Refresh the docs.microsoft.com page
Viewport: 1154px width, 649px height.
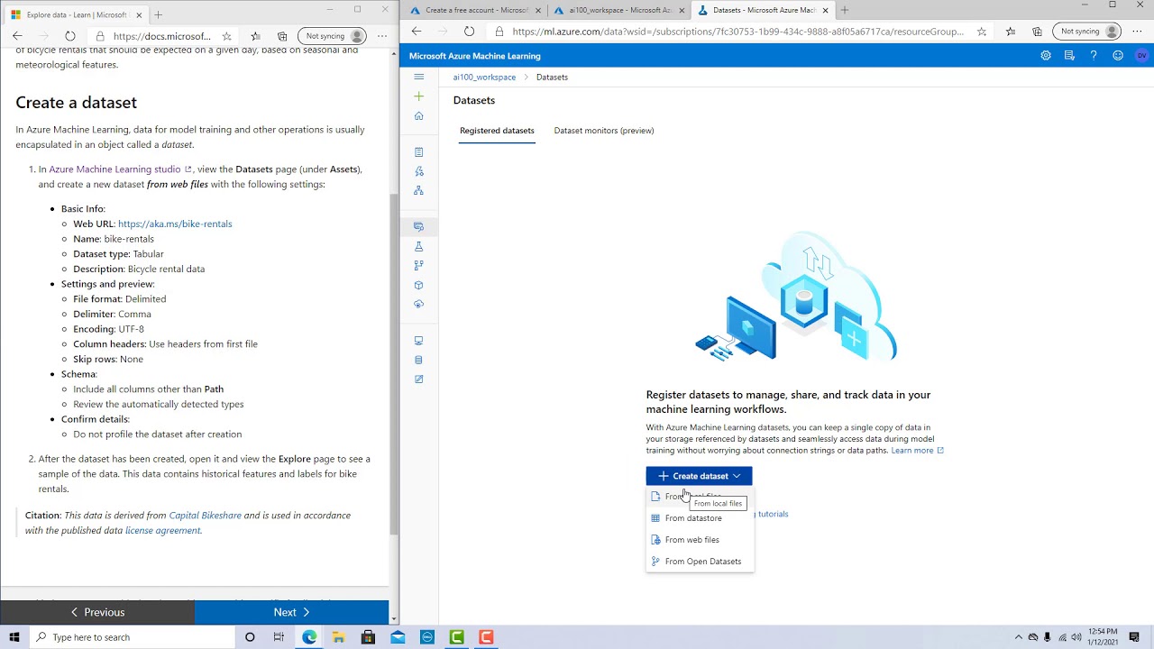pos(69,36)
